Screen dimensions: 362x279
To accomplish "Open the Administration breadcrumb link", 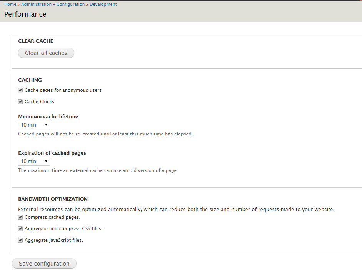I will (37, 4).
